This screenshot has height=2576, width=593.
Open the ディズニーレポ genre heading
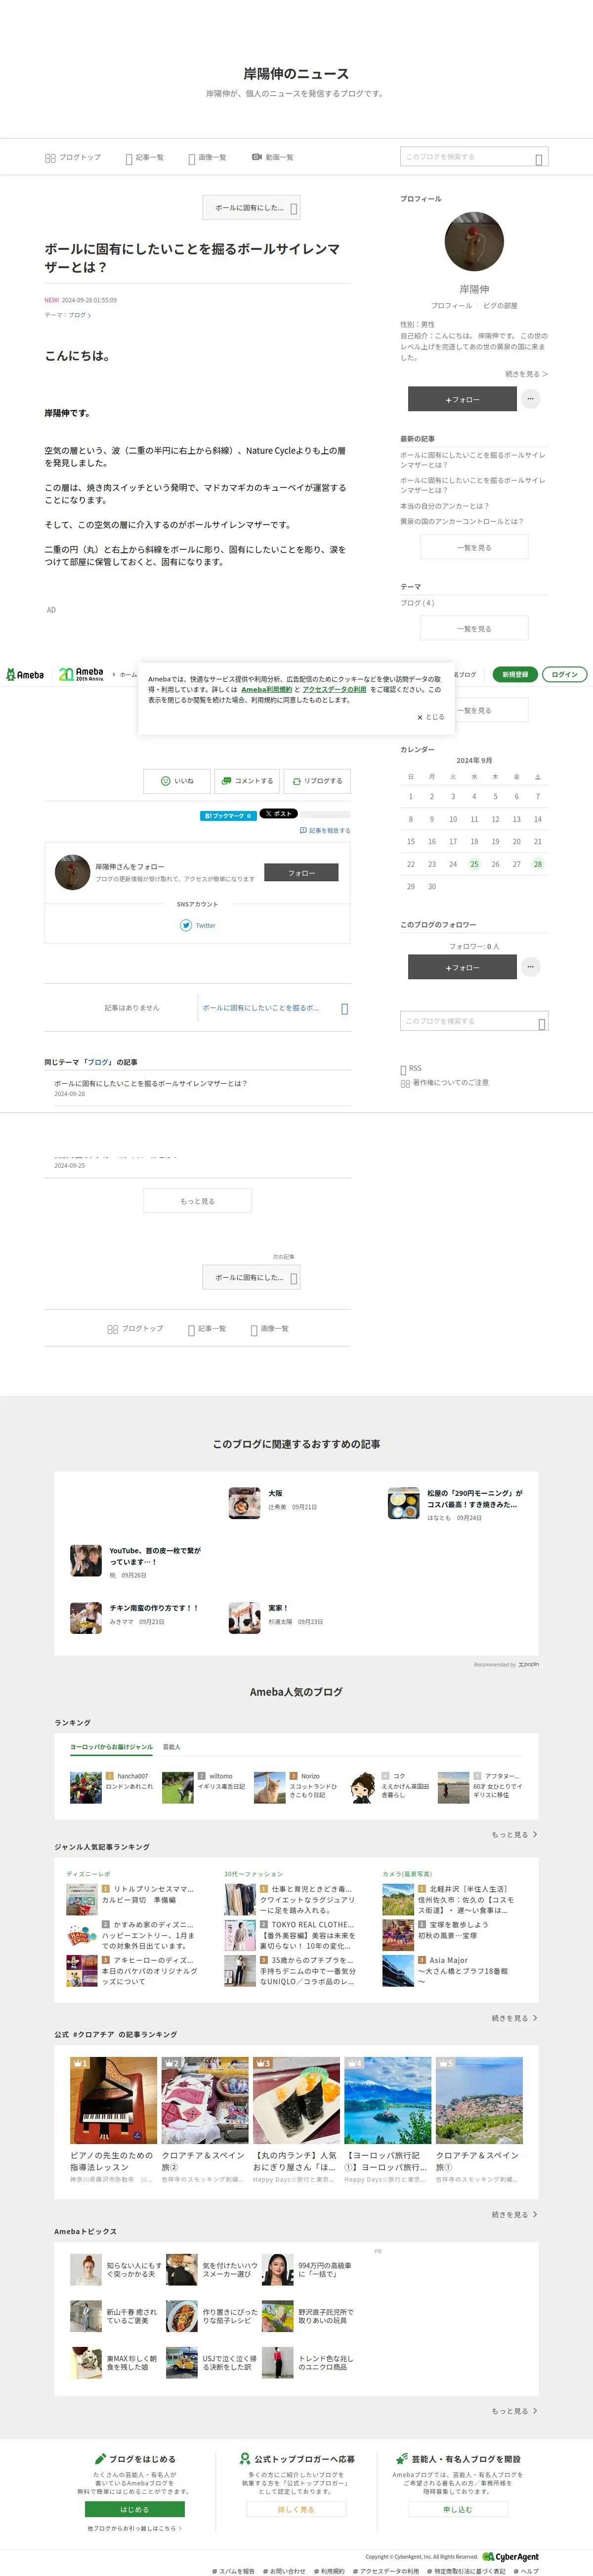coord(88,1874)
